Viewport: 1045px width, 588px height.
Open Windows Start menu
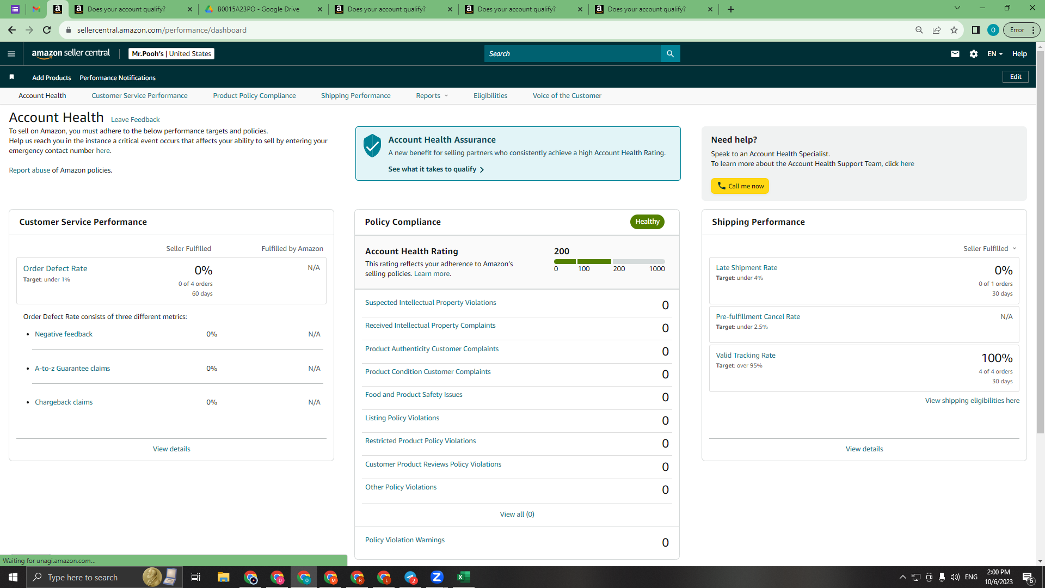pos(13,577)
